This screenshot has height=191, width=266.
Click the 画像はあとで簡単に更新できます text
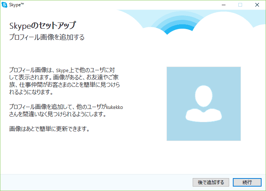pos(49,129)
